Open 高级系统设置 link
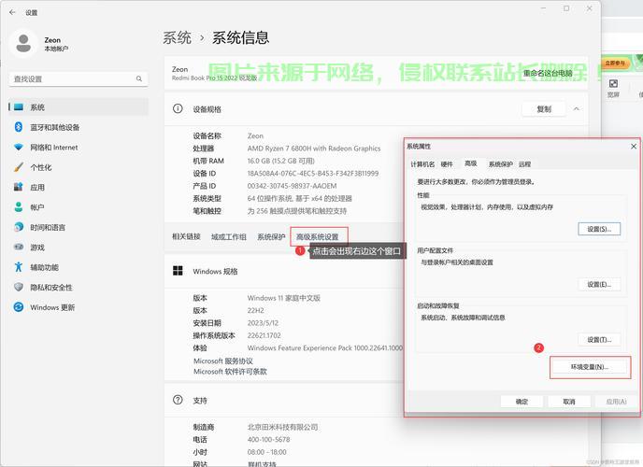The height and width of the screenshot is (467, 643). coord(318,237)
